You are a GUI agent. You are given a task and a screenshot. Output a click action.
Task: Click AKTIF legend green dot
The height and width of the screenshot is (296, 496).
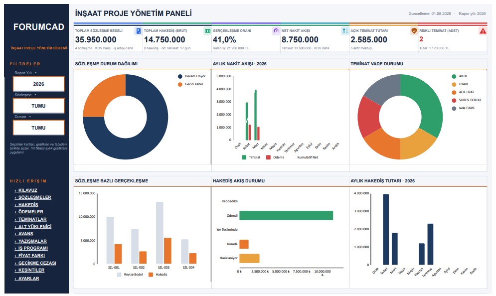(454, 77)
